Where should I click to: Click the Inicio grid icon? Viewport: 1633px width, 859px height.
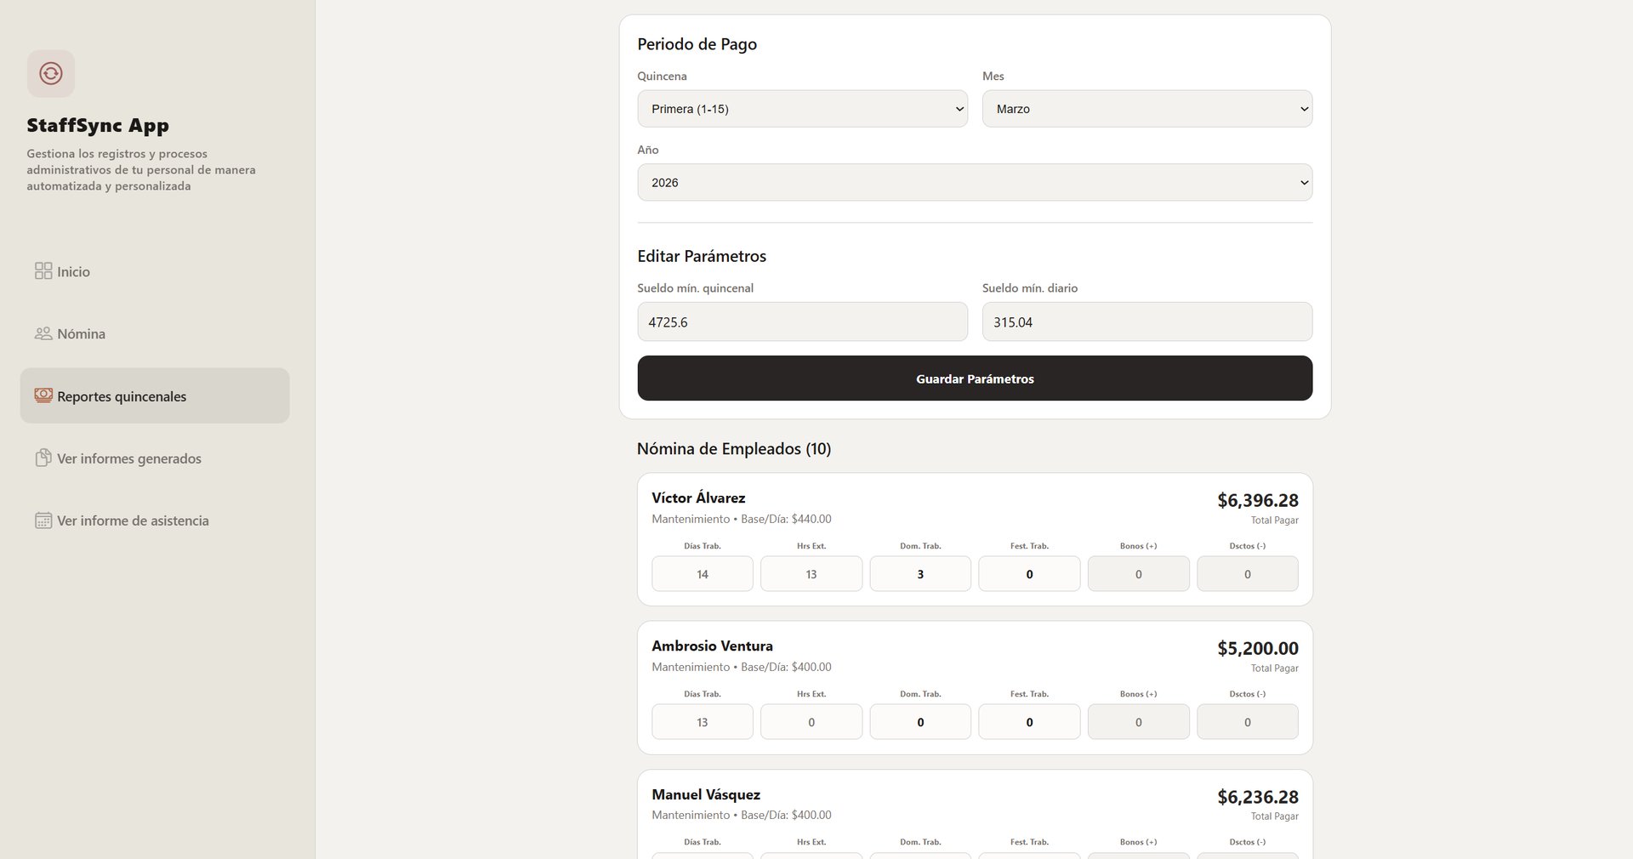[x=43, y=271]
